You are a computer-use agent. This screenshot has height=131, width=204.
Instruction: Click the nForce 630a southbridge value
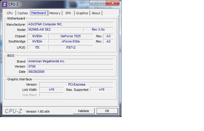(71, 41)
